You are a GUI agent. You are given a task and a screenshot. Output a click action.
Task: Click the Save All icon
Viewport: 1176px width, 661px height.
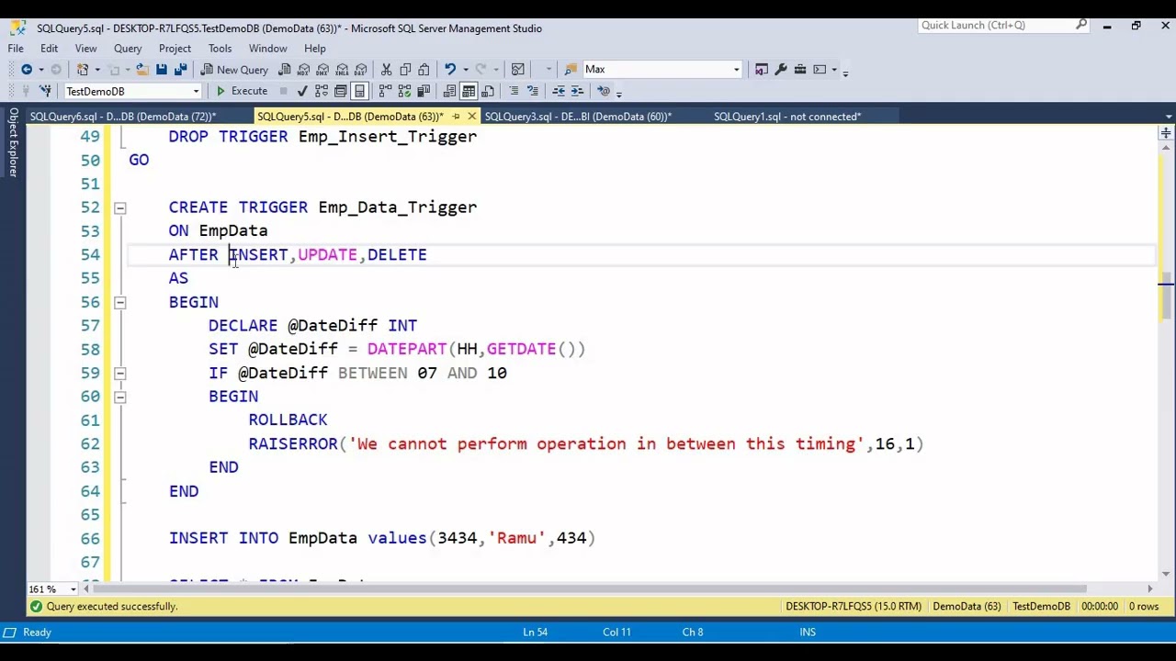coord(180,69)
